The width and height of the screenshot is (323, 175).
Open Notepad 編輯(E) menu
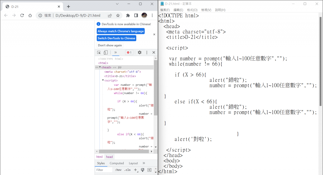pyautogui.click(x=178, y=10)
